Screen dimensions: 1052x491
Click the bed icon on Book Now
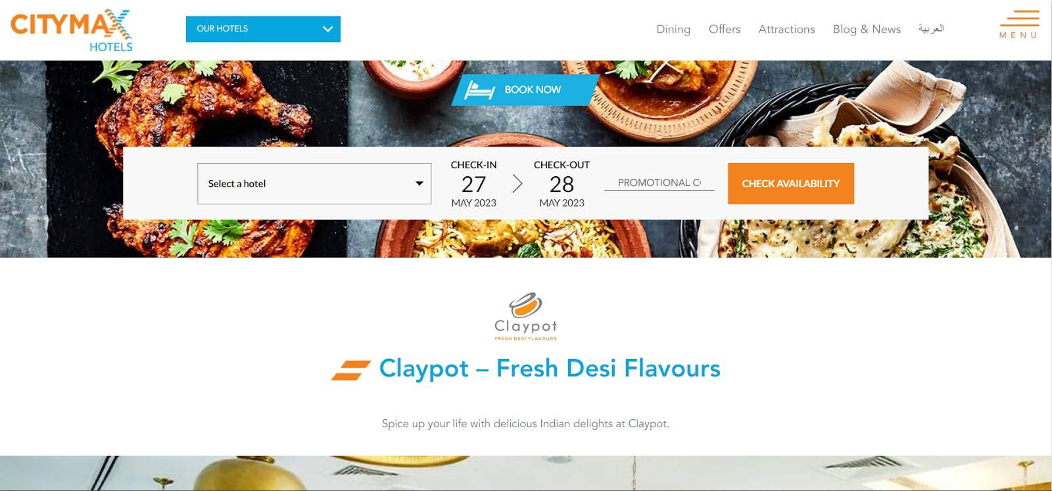click(x=479, y=89)
